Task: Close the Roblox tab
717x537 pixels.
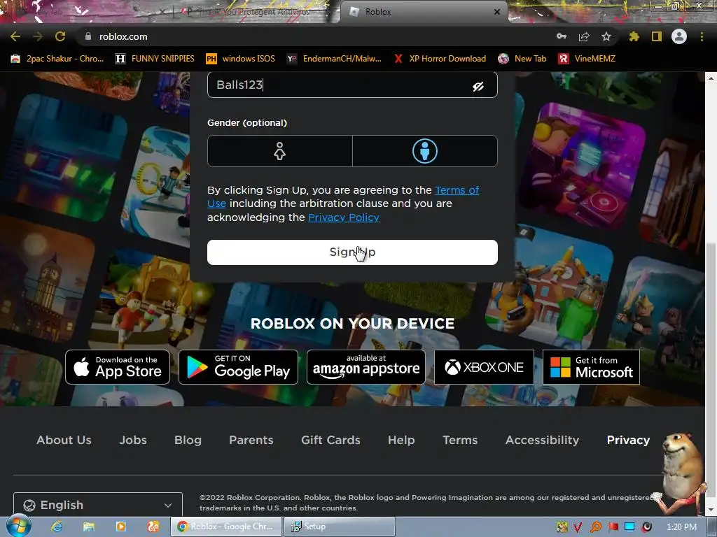Action: [x=497, y=12]
